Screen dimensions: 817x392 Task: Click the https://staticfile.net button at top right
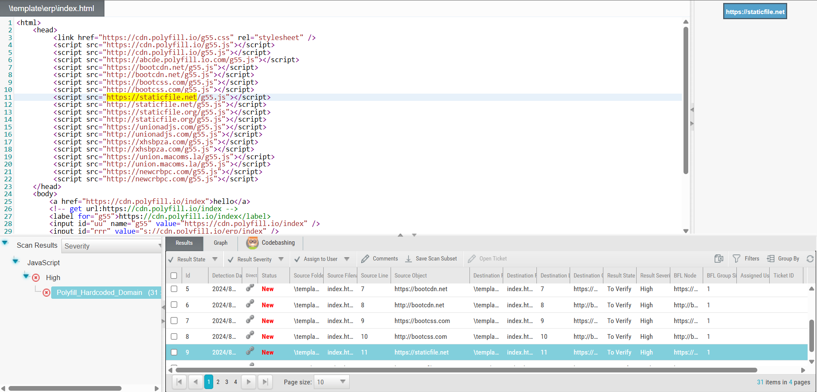(x=755, y=12)
